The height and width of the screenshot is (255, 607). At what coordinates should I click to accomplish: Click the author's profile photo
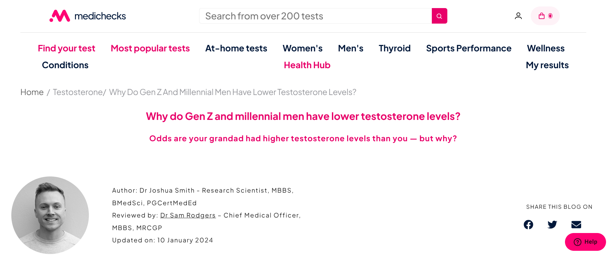click(x=50, y=215)
